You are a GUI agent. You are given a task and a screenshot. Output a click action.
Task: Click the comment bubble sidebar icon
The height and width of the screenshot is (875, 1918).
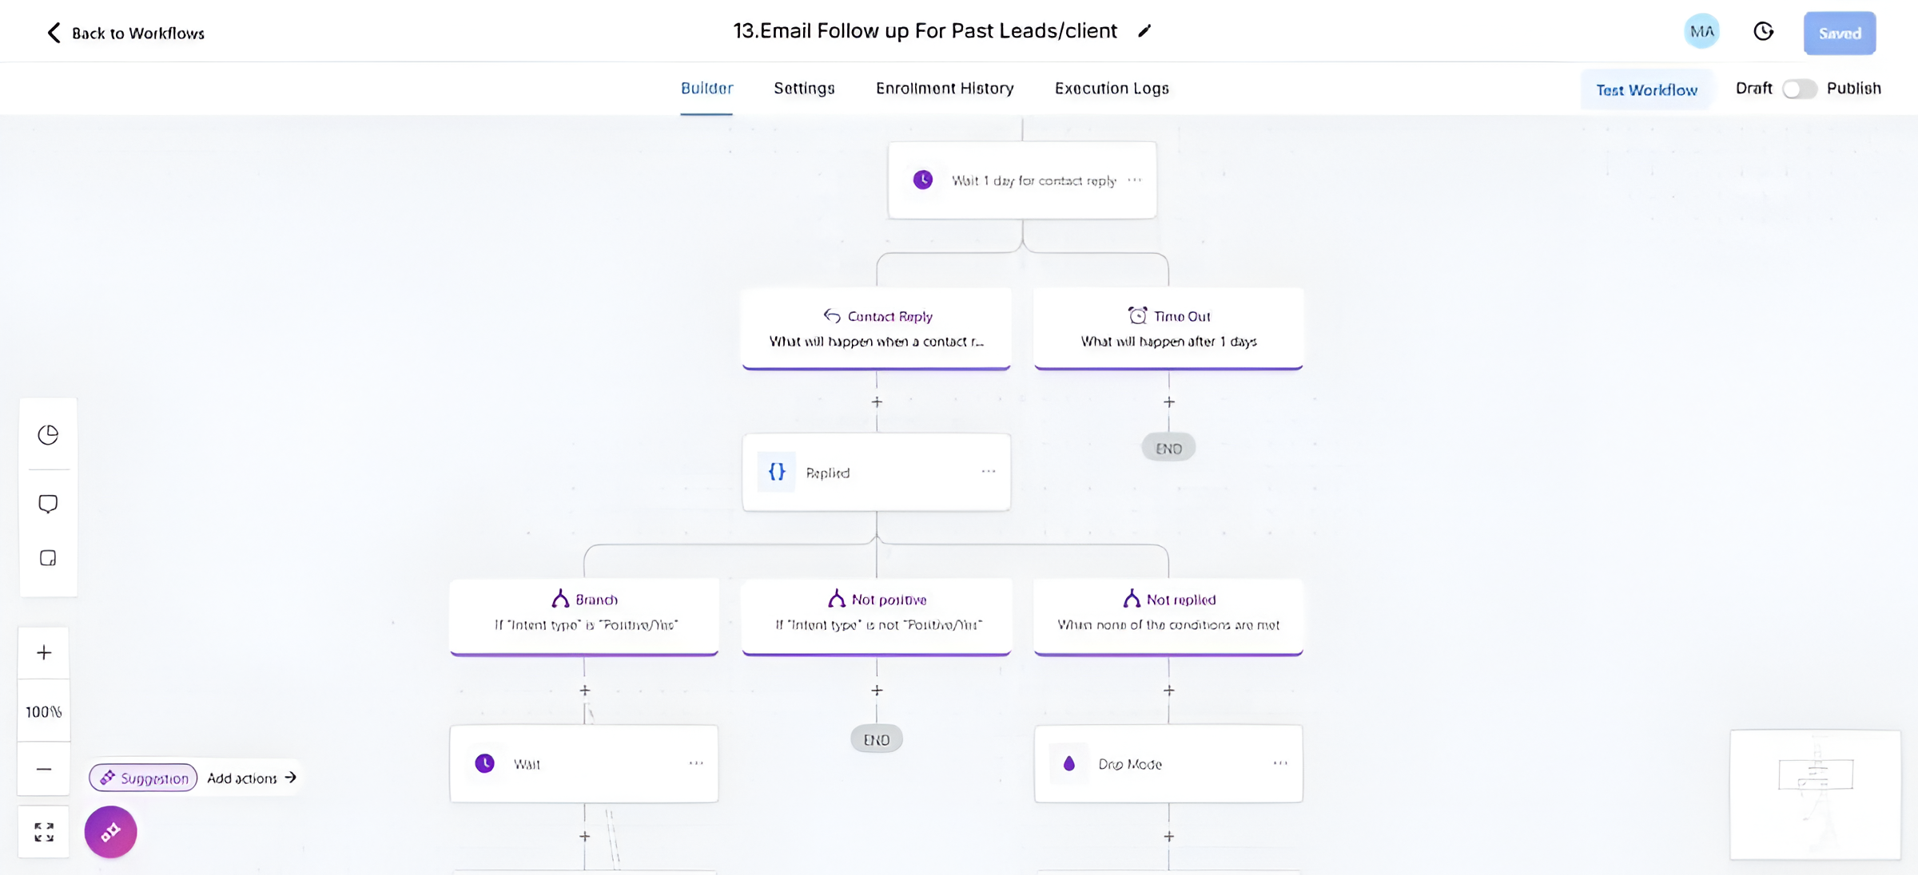pos(48,504)
